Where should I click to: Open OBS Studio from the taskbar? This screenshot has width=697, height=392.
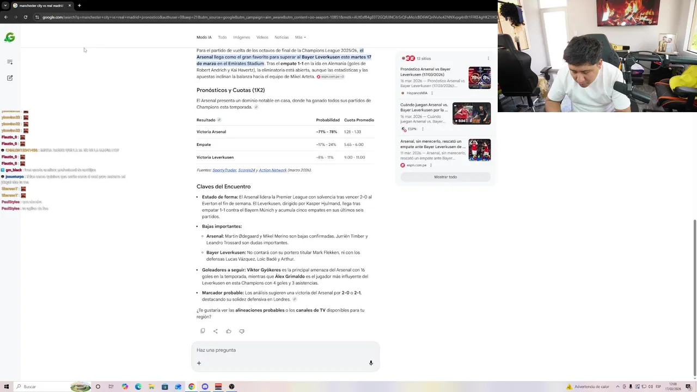pos(231,387)
